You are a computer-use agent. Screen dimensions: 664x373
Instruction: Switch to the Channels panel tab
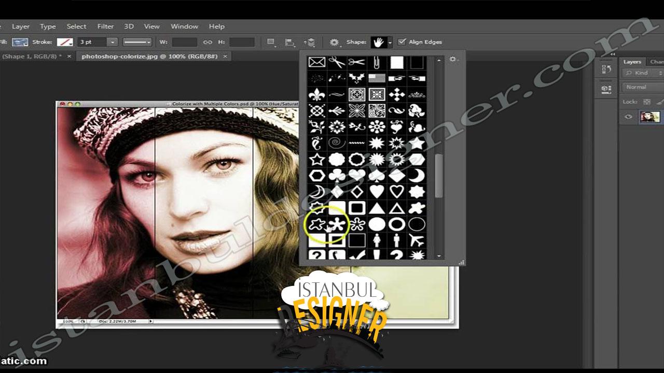click(x=657, y=62)
